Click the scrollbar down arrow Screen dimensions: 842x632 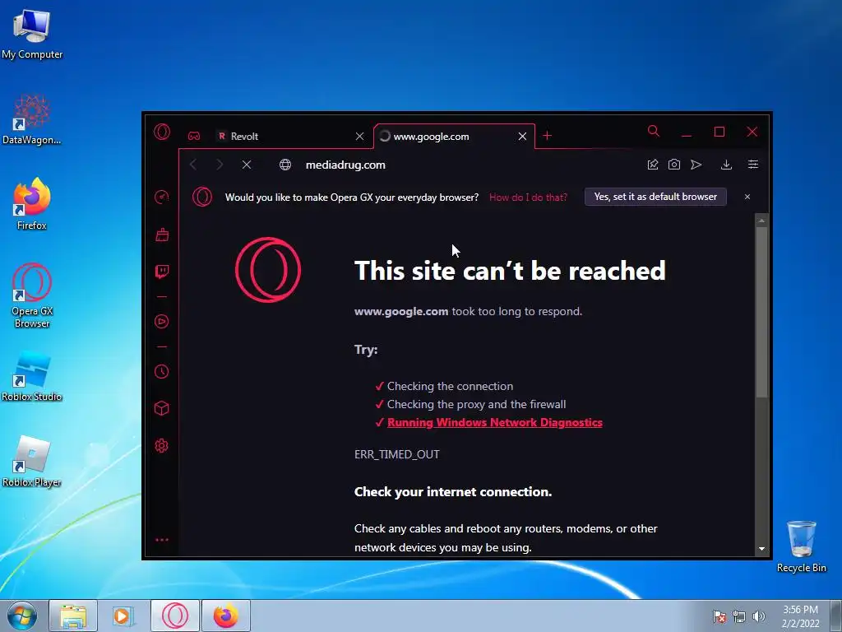(x=761, y=549)
